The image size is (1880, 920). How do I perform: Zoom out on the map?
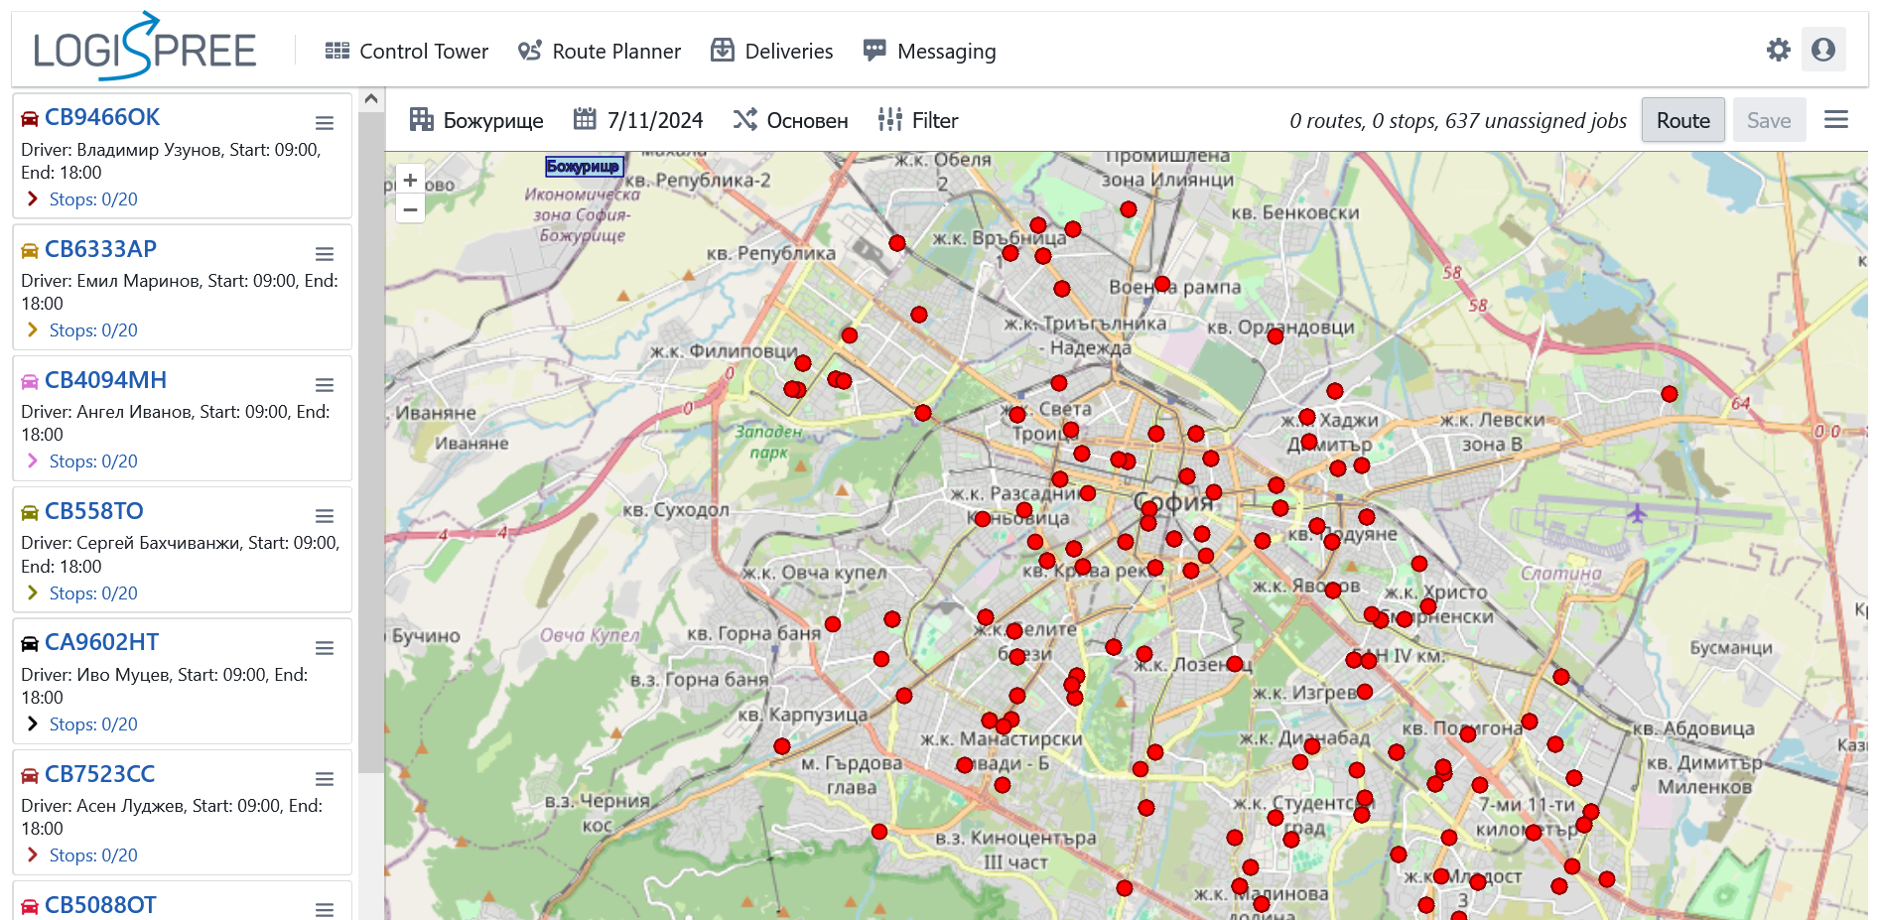tap(410, 209)
